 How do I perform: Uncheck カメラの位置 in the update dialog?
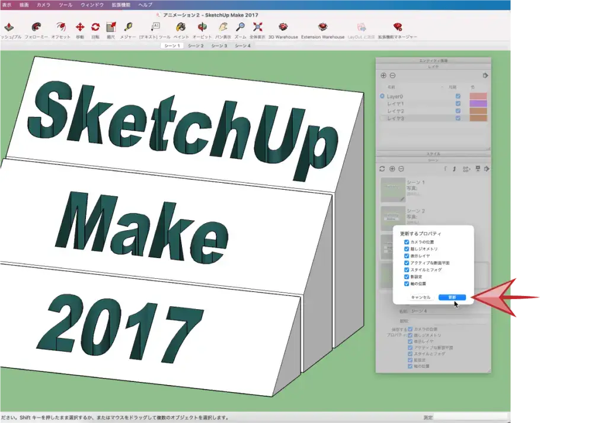407,242
